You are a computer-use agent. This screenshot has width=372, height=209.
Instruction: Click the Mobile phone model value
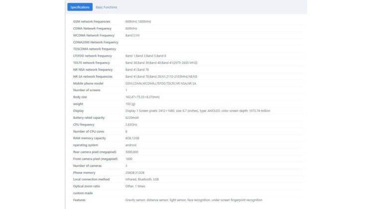coord(161,84)
